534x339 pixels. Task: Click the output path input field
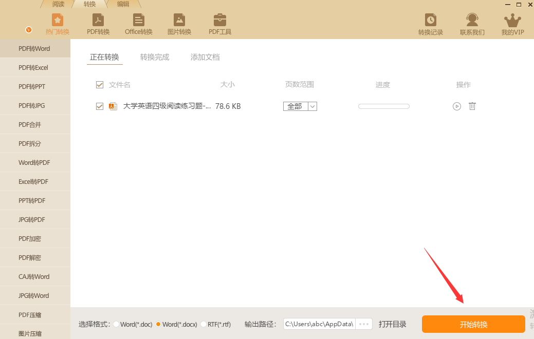point(319,324)
